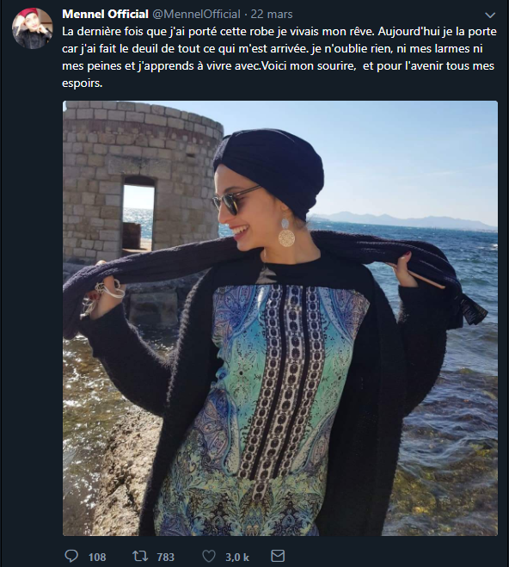Retweet this post using the arrows icon
Image resolution: width=509 pixels, height=567 pixels.
point(140,556)
